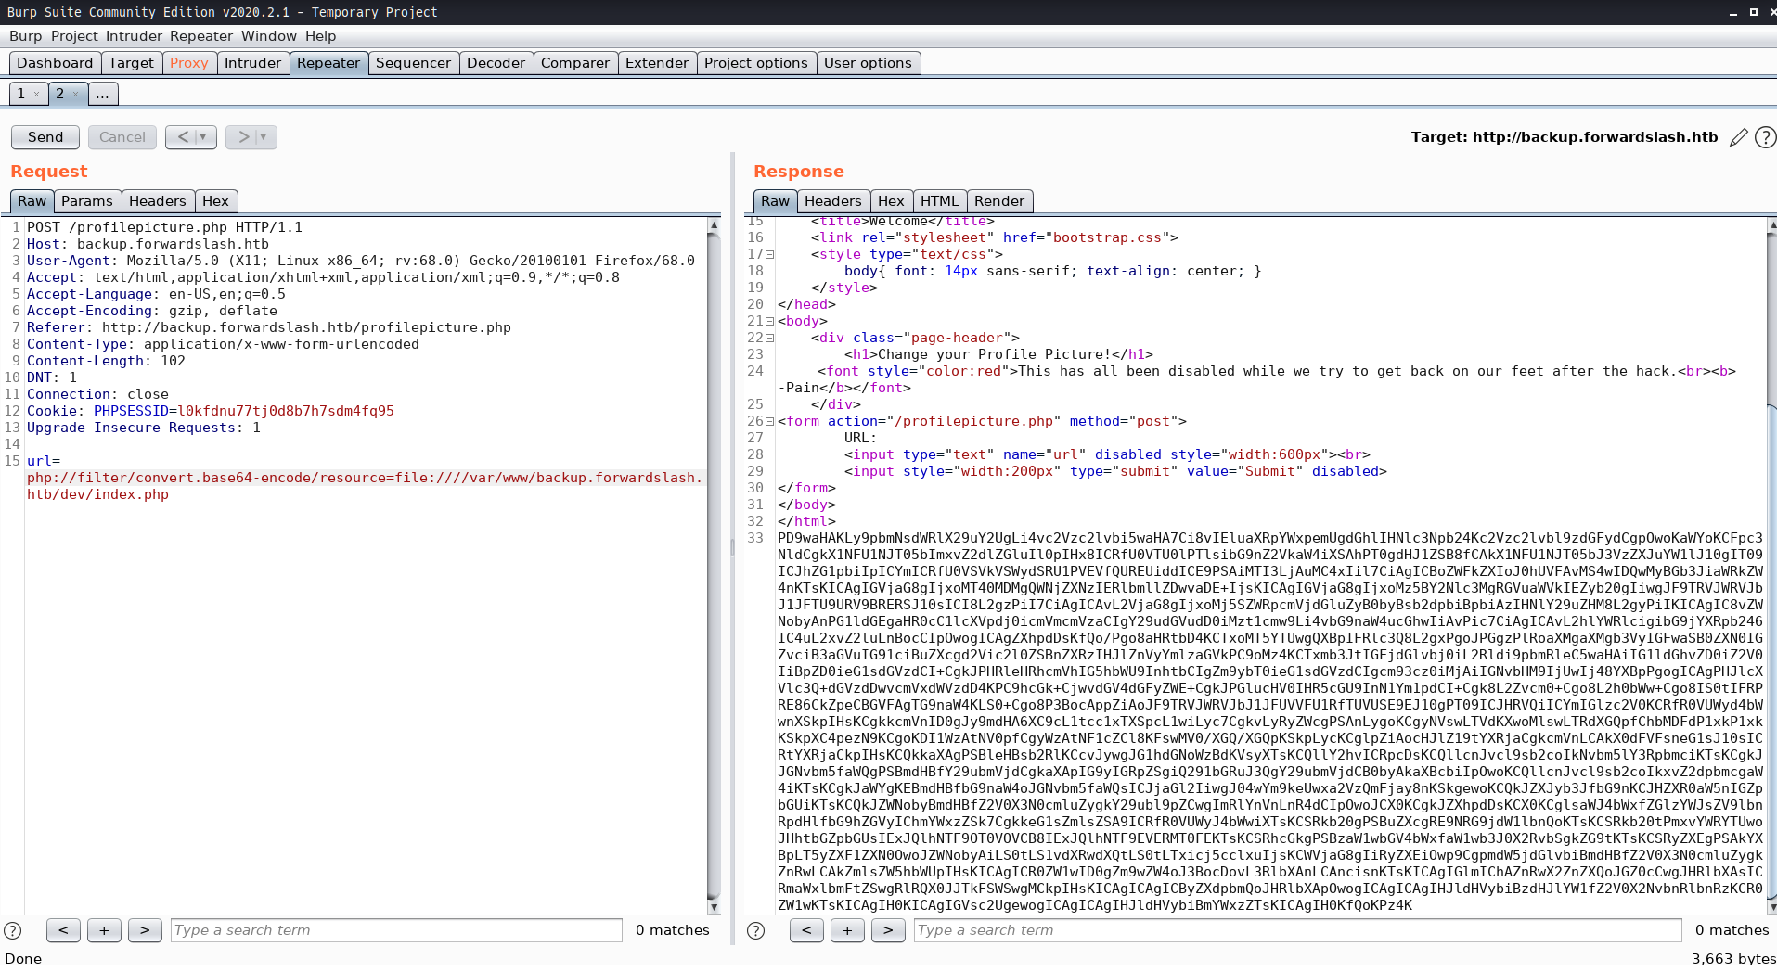Image resolution: width=1777 pixels, height=972 pixels.
Task: Close Repeater tab 2 with its x
Action: (x=75, y=94)
